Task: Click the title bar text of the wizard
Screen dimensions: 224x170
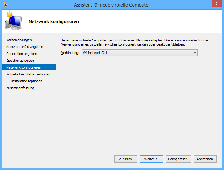Action: [x=112, y=5]
